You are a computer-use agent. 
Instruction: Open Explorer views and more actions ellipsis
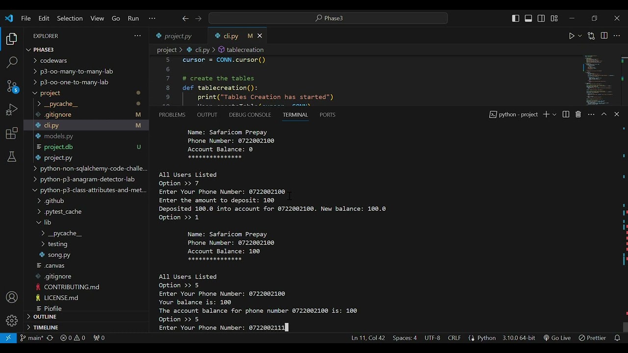(x=137, y=36)
